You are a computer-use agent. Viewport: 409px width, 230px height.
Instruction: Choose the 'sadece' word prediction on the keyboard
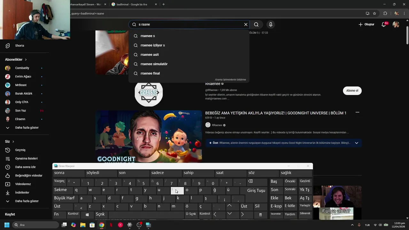pos(166,173)
